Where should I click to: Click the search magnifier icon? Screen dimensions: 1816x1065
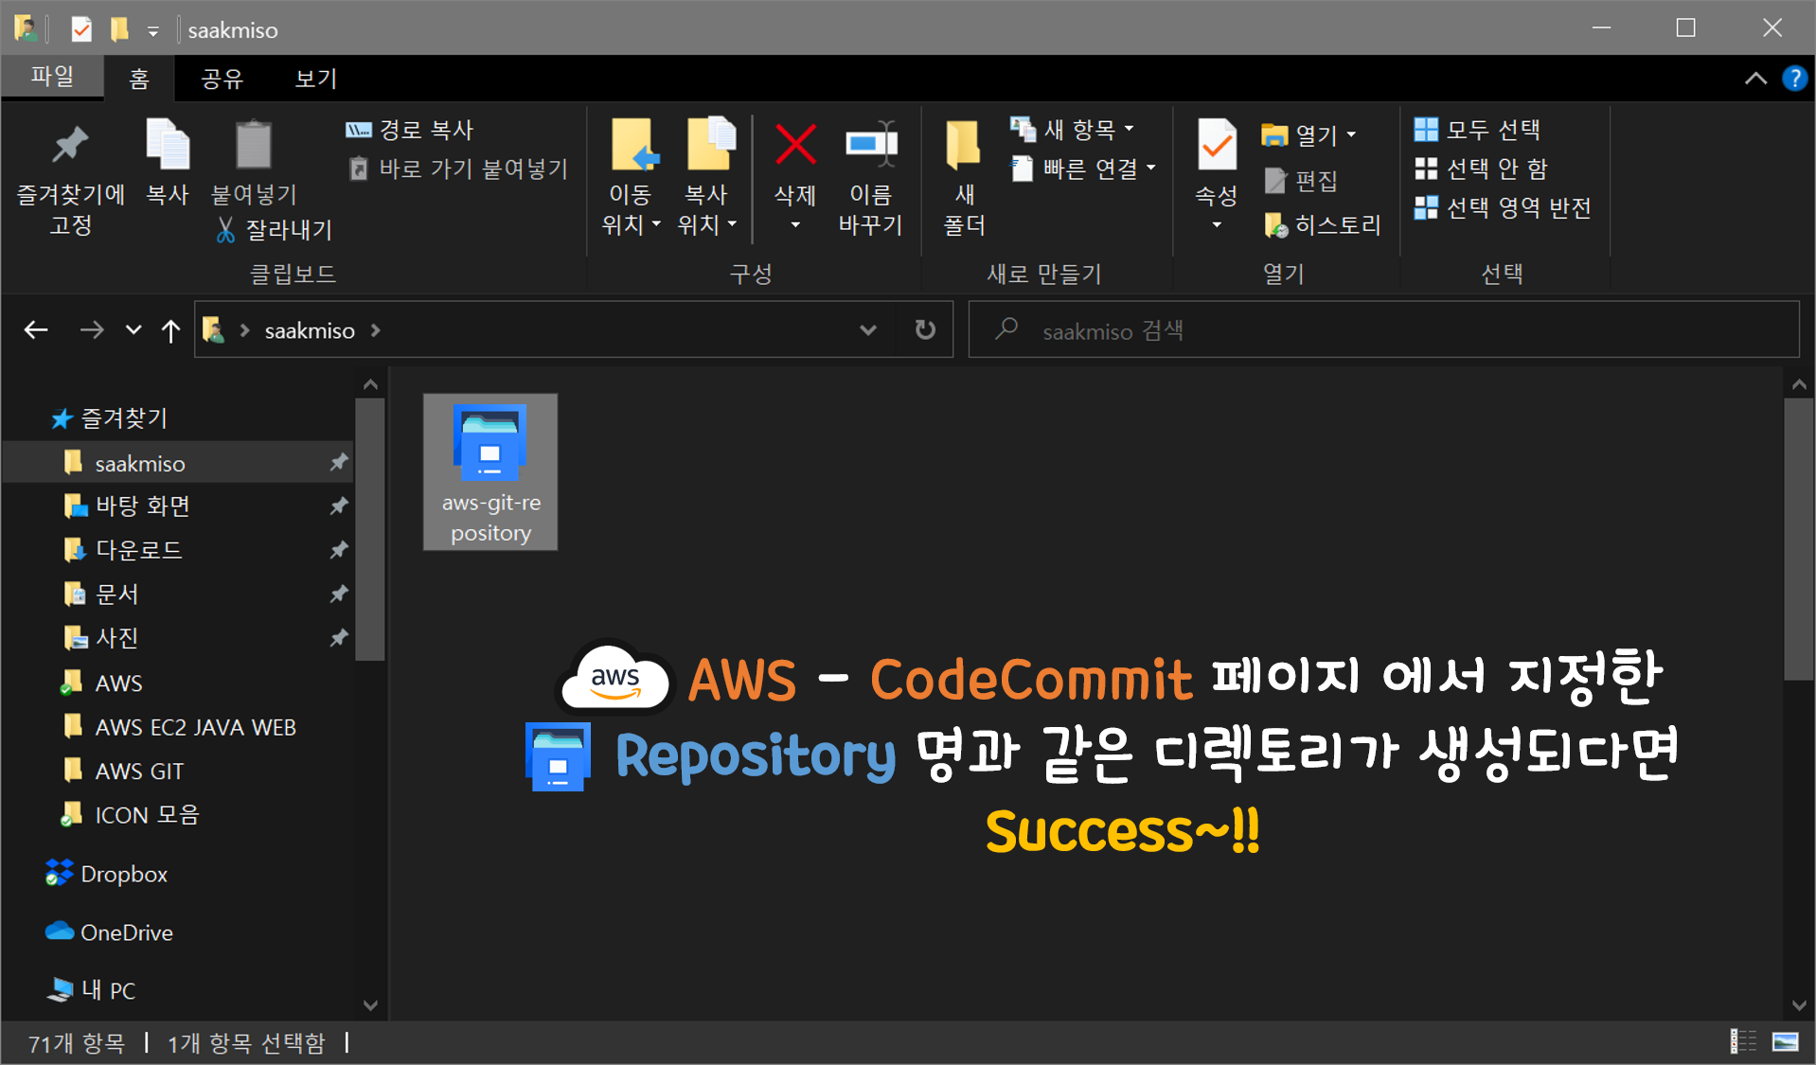tap(1006, 328)
